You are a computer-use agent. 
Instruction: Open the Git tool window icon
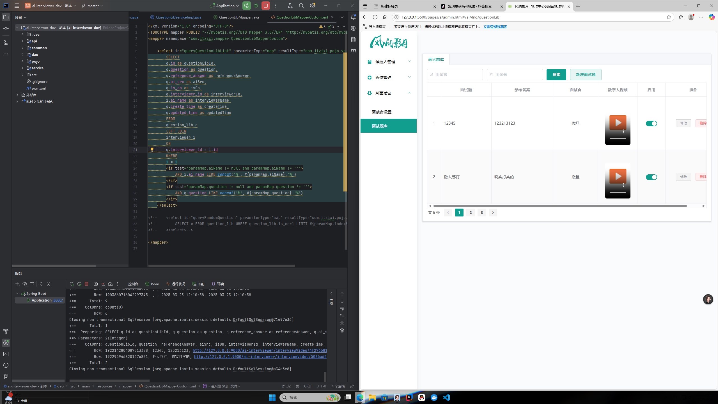(x=6, y=376)
